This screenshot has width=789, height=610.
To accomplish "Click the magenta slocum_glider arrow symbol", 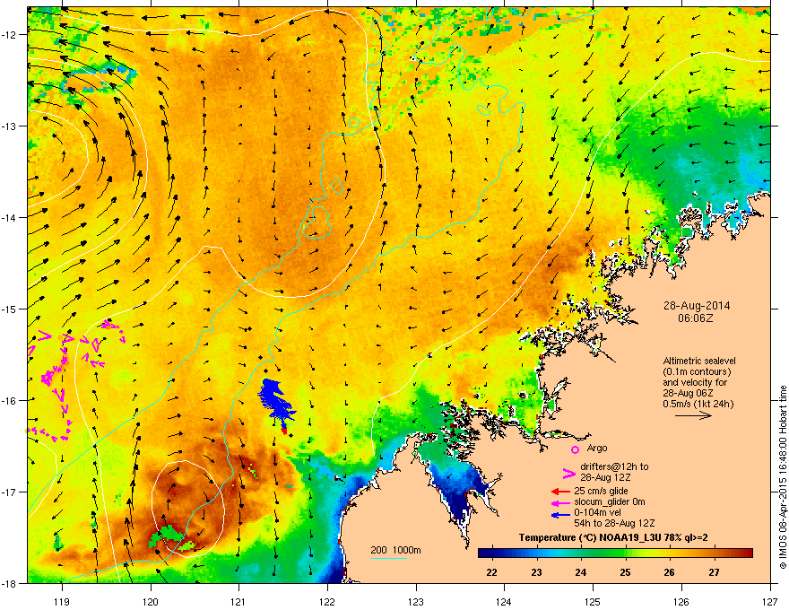I will (x=560, y=502).
